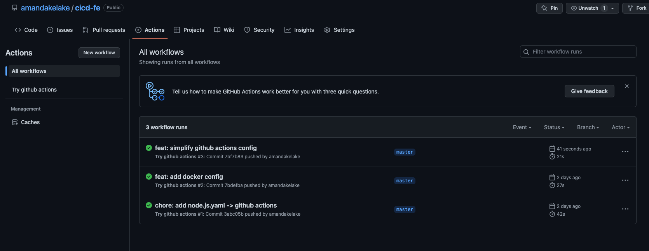The width and height of the screenshot is (649, 251).
Task: Open the Insights tab
Action: point(299,30)
